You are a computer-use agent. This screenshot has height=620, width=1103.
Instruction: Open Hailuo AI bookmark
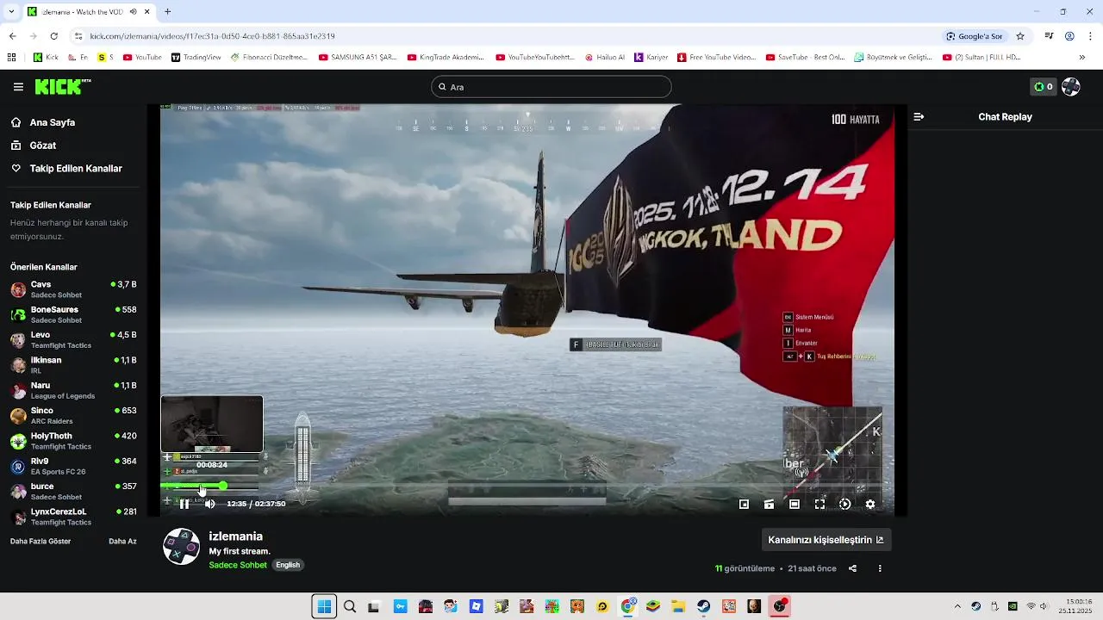[x=605, y=58]
